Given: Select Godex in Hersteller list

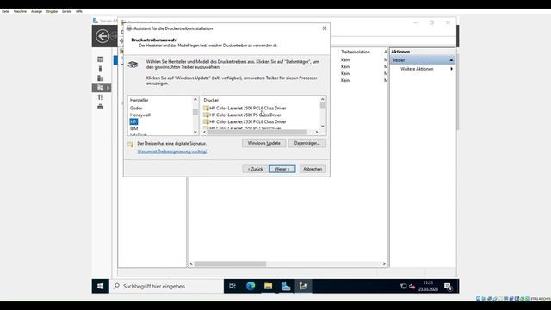Looking at the screenshot, I should 136,108.
